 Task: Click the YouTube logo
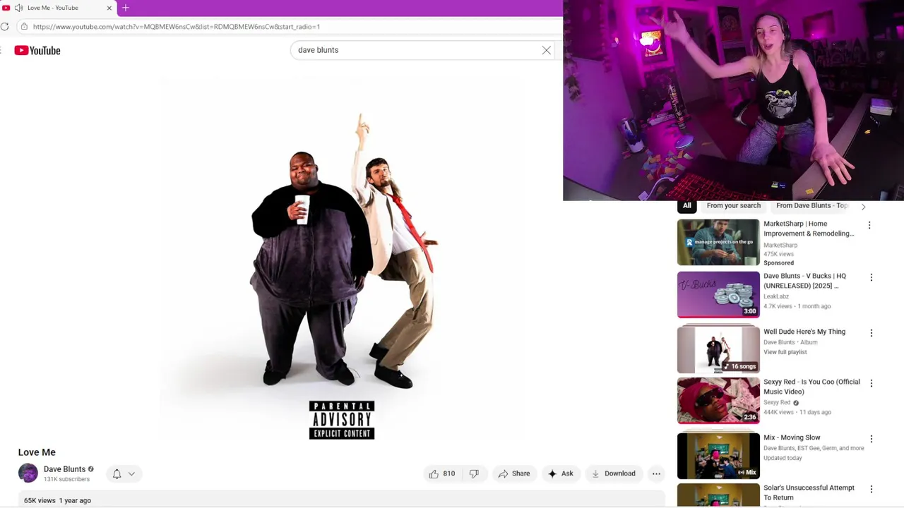tap(37, 51)
